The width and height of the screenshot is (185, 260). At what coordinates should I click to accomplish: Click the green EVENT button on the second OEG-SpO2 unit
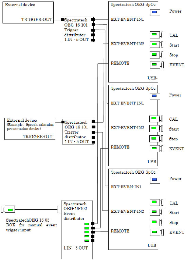[x=154, y=148]
